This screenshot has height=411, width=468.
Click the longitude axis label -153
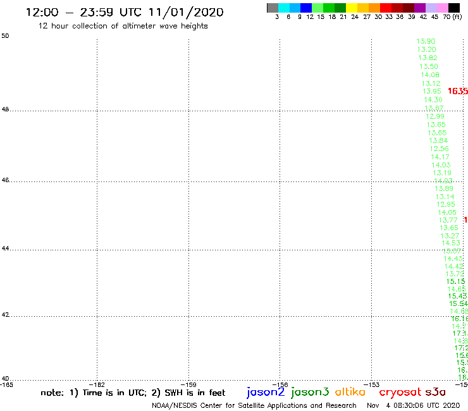coord(372,384)
